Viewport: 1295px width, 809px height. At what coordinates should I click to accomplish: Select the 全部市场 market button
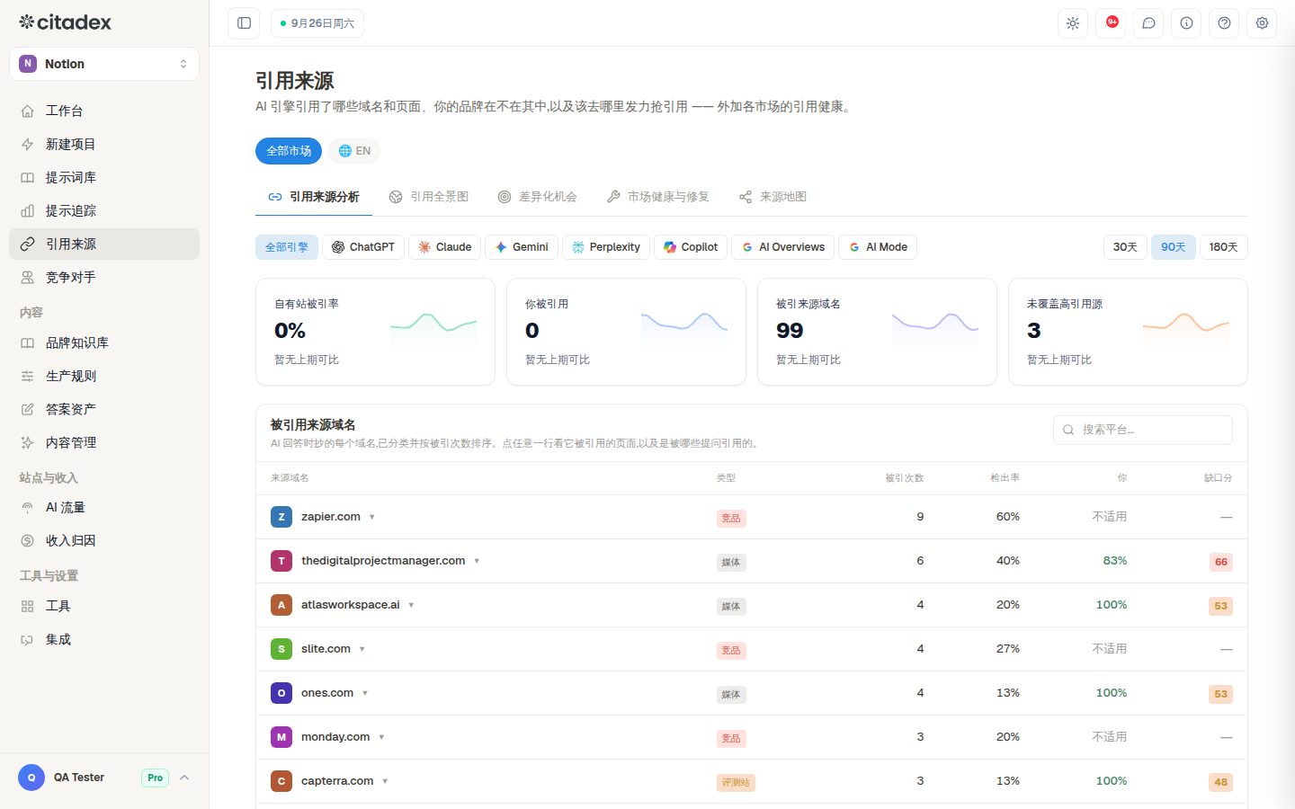click(x=289, y=151)
